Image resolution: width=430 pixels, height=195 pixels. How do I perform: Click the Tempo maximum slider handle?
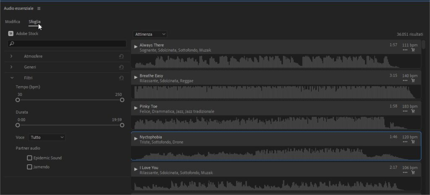click(x=122, y=100)
